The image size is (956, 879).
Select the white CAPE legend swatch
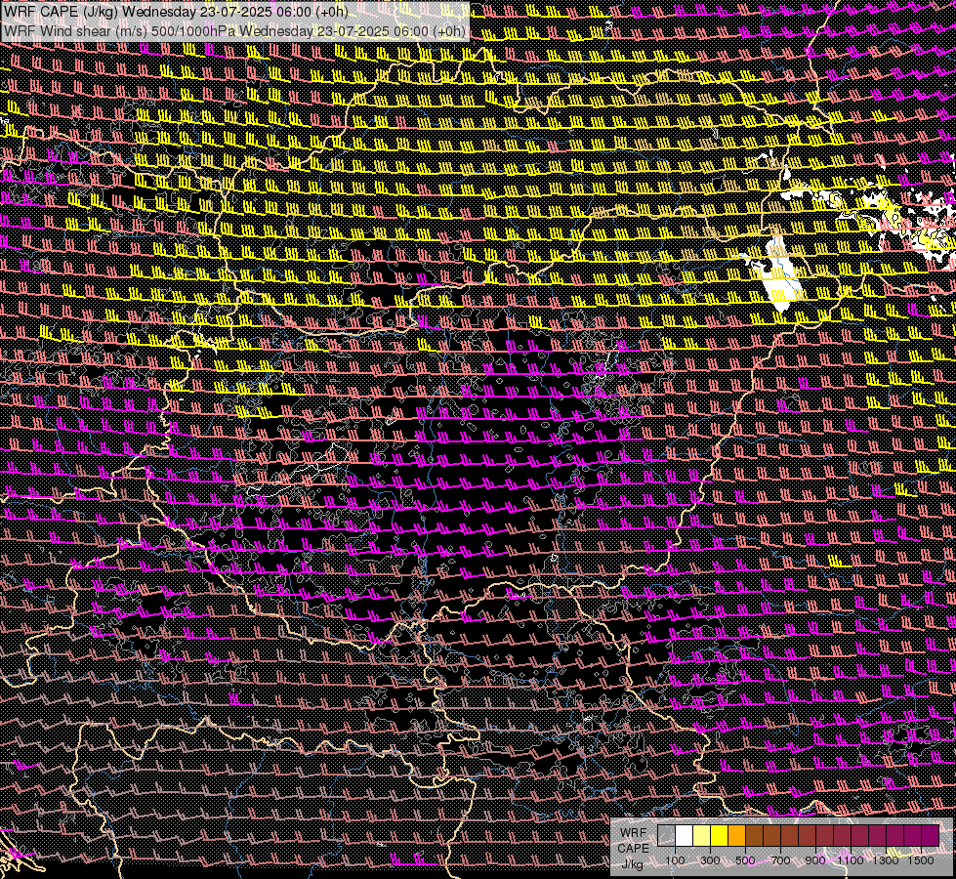coord(685,835)
